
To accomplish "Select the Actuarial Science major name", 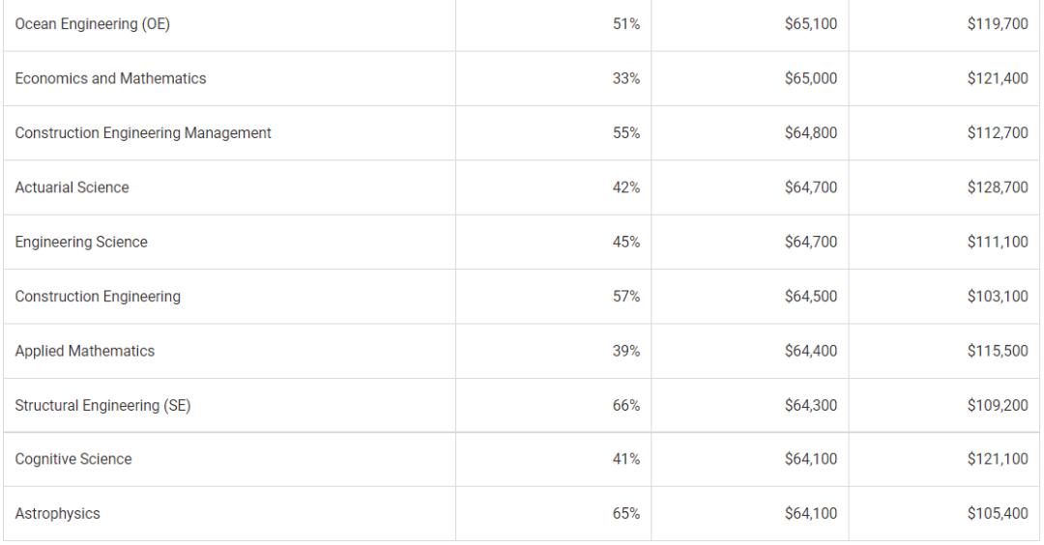I will pyautogui.click(x=72, y=188).
